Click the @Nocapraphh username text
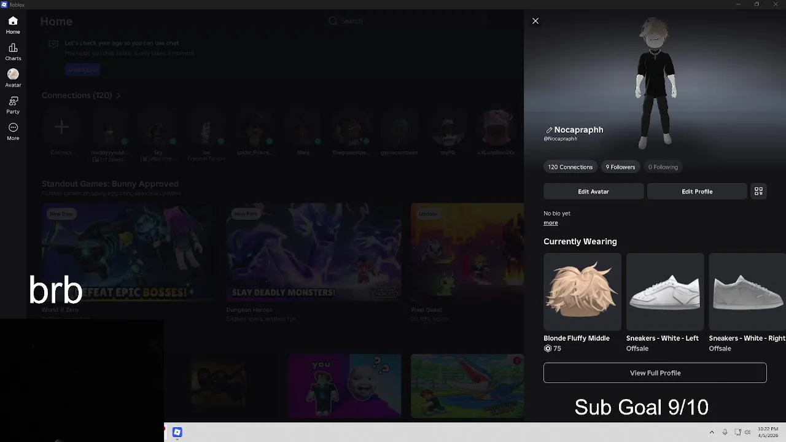 (x=560, y=139)
